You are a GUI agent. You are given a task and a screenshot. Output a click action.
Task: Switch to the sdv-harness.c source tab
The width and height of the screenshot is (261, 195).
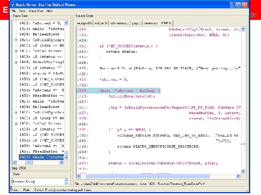click(119, 23)
